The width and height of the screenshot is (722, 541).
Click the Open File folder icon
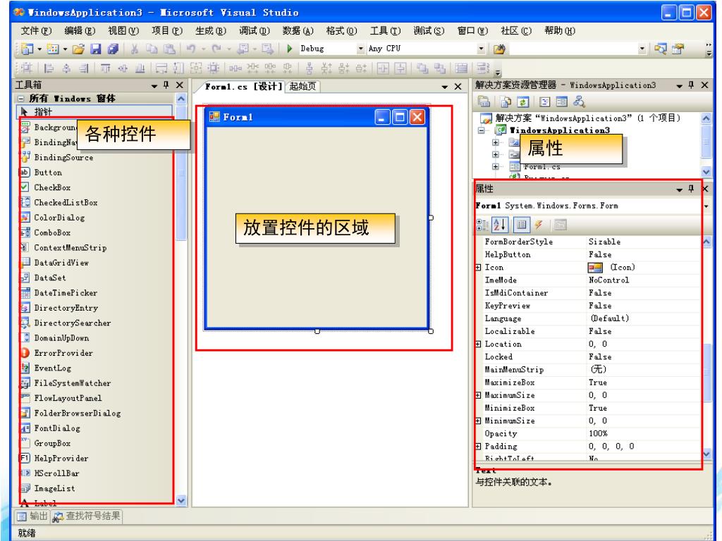[x=79, y=49]
